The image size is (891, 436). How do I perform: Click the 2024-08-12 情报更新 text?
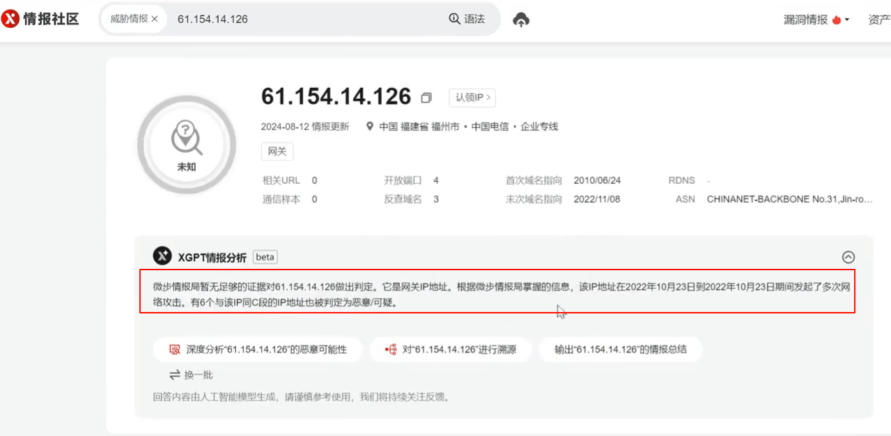click(x=305, y=127)
